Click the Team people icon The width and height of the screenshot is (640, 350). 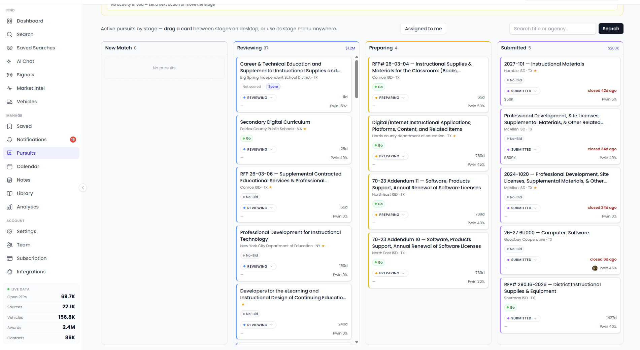coord(9,245)
